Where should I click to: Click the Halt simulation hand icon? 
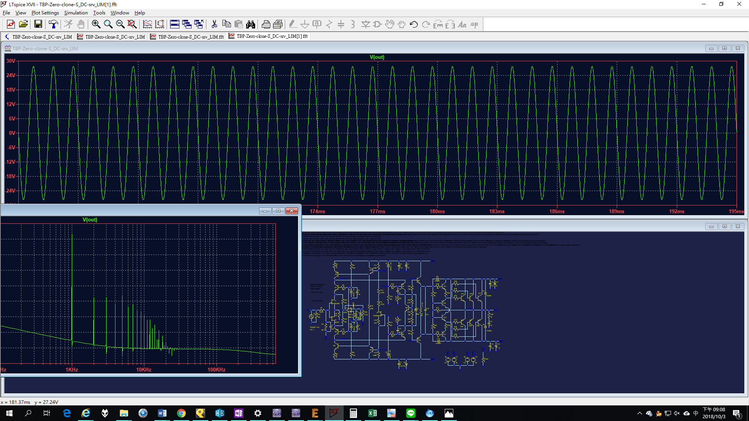point(81,24)
